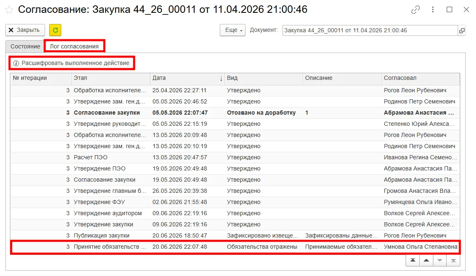Select the Публикация закупки row

point(235,235)
